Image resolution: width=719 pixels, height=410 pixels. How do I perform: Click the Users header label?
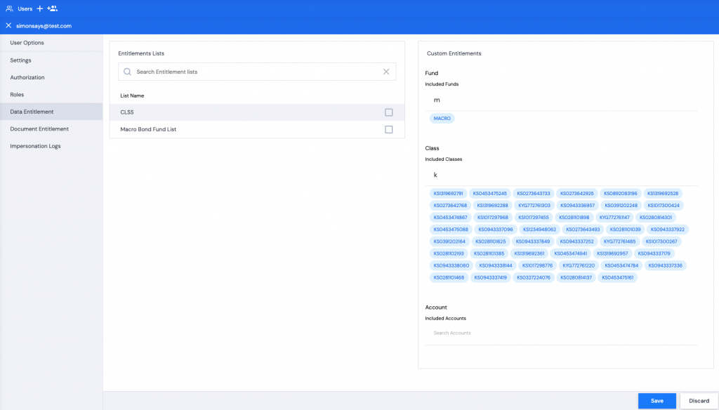pyautogui.click(x=25, y=8)
